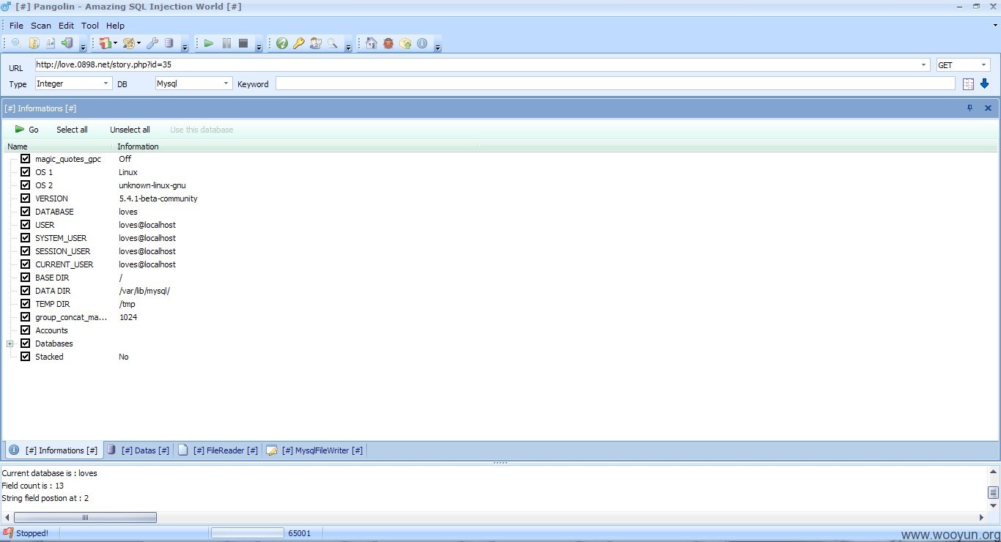Open overflow options after exit door icon
Screen dimensions: 1001x542
click(x=83, y=46)
